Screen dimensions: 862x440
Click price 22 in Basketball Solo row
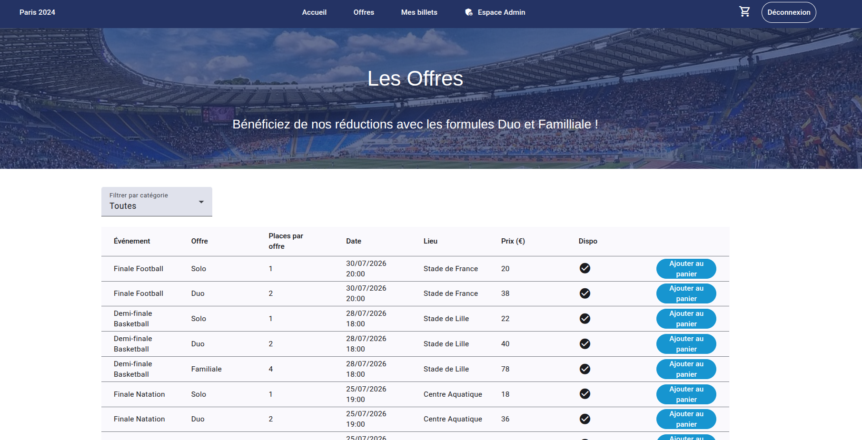(505, 319)
